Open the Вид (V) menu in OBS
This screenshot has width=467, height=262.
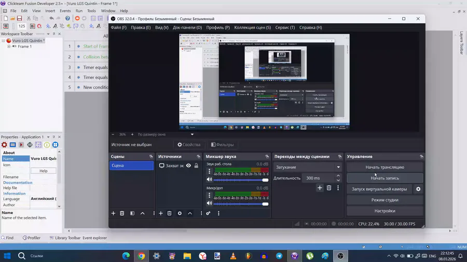pyautogui.click(x=162, y=27)
